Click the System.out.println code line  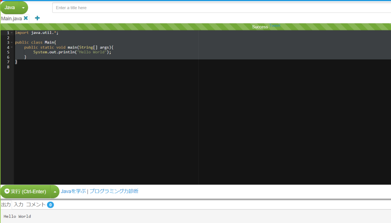pos(72,52)
